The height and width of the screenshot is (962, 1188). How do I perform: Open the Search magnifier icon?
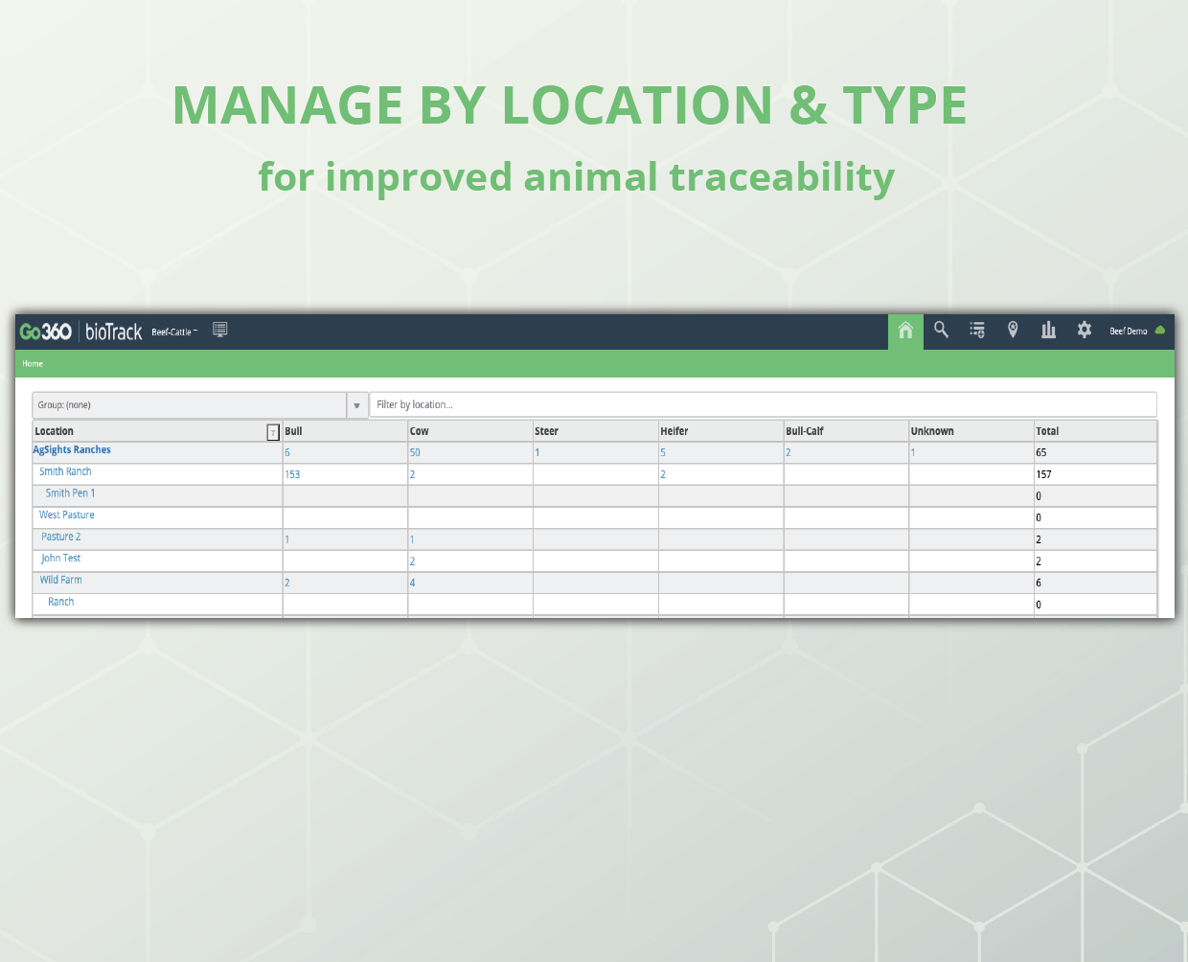point(941,331)
